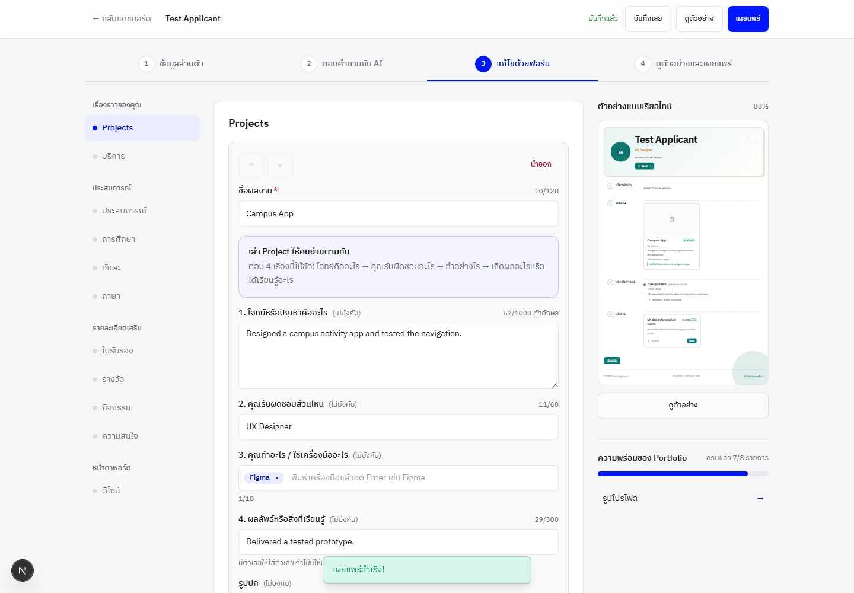Remove the Figma tag via its x
Viewport: 854px width, 593px height.
click(277, 478)
